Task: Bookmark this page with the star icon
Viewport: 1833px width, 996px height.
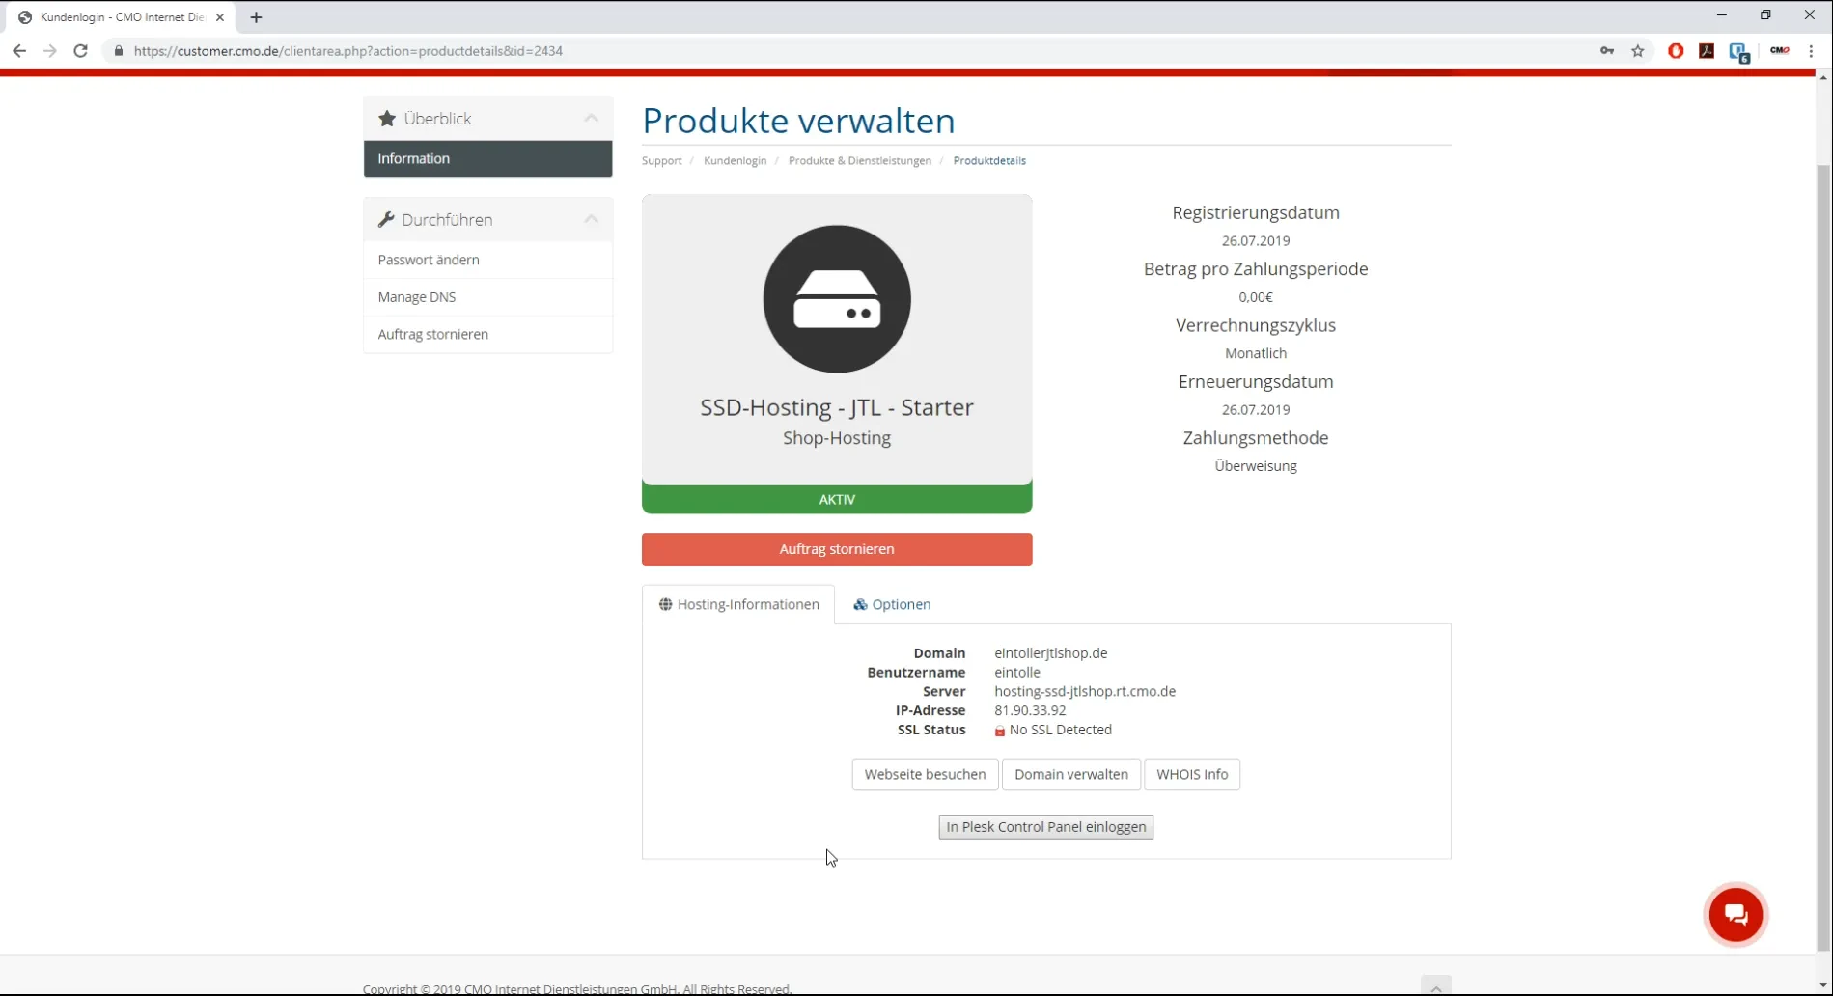Action: [x=1638, y=51]
